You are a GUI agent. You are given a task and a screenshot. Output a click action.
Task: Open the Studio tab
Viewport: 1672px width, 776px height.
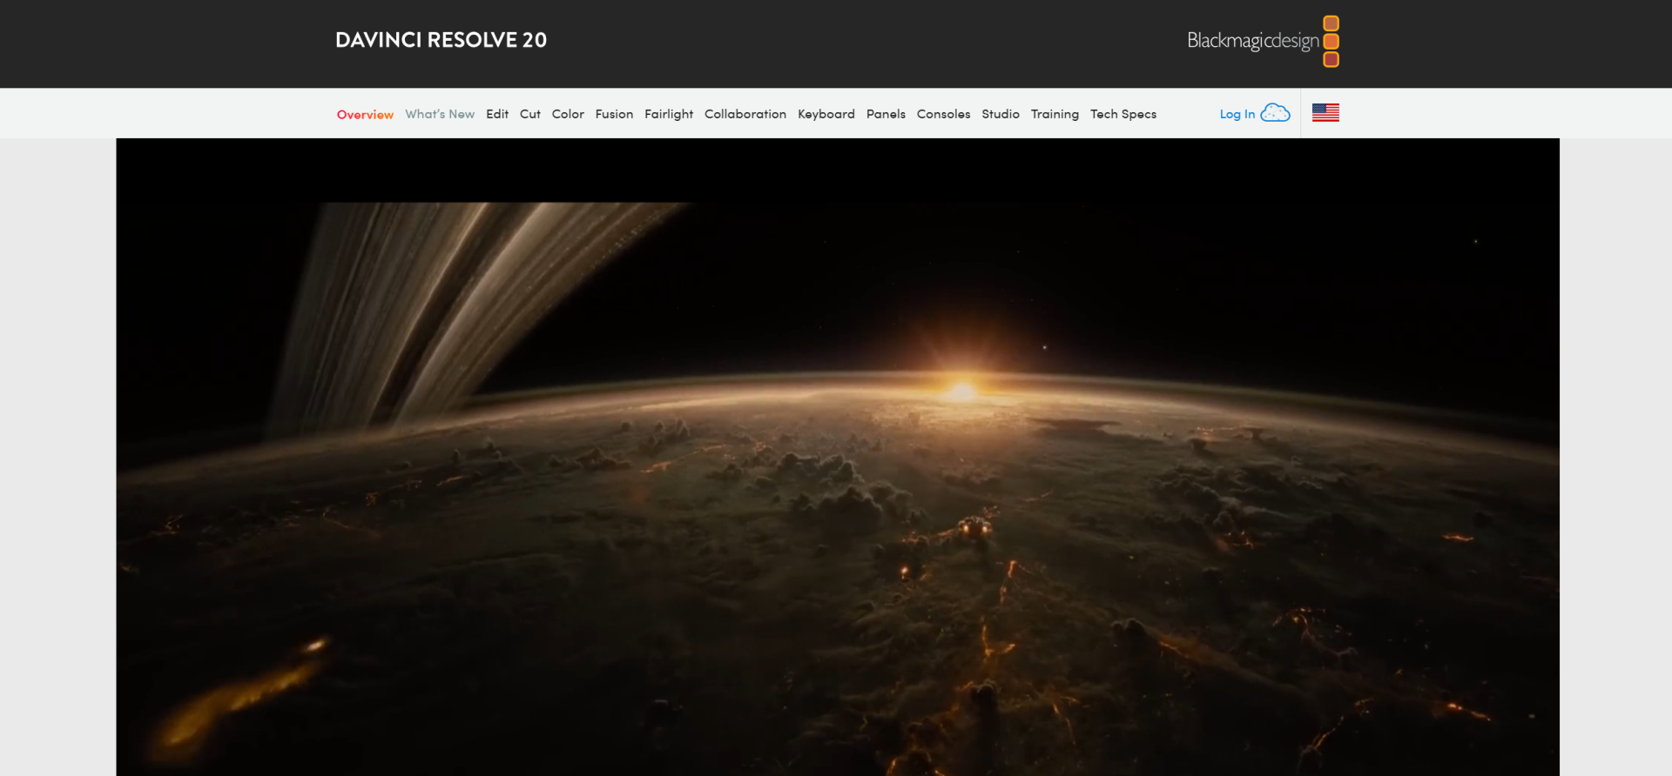click(x=1000, y=114)
